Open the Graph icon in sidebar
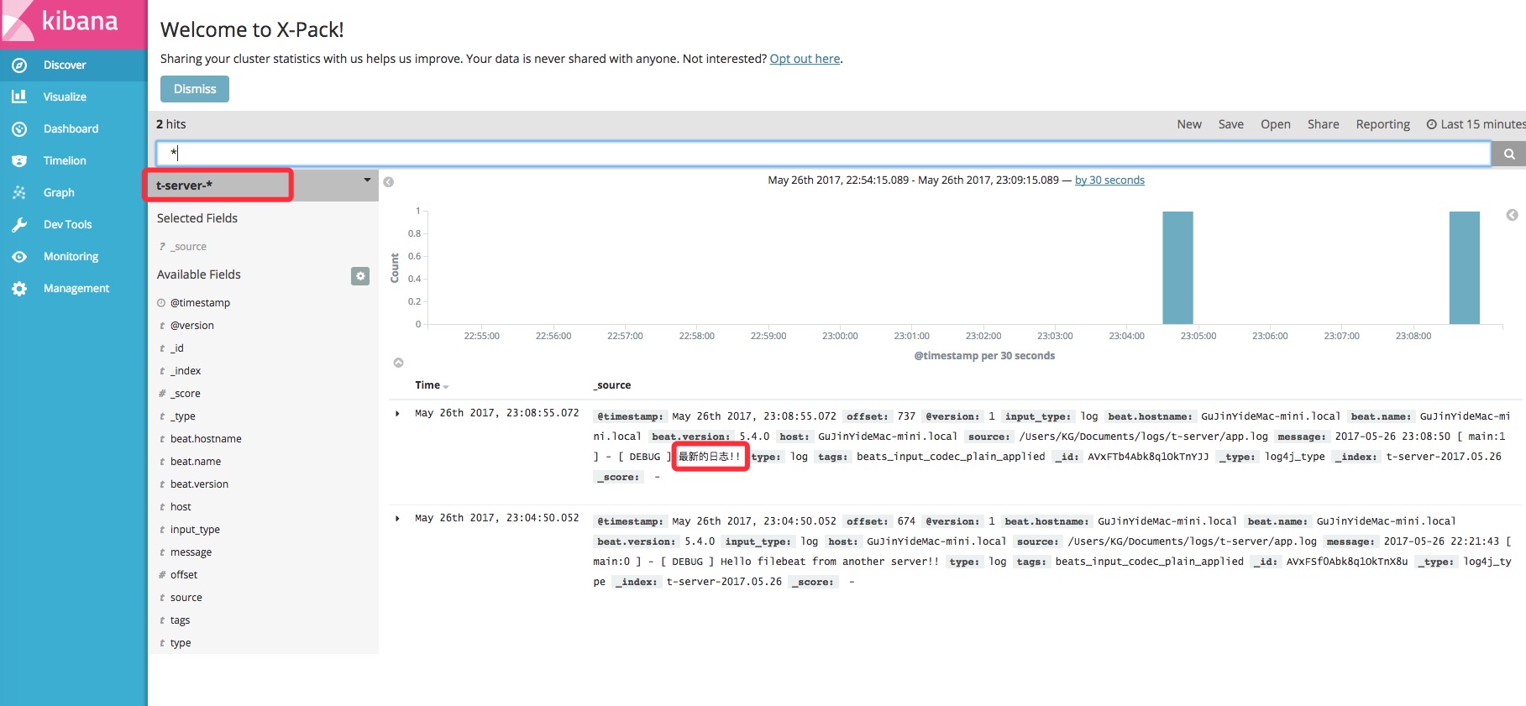Screen dimensions: 1526x706 19,193
